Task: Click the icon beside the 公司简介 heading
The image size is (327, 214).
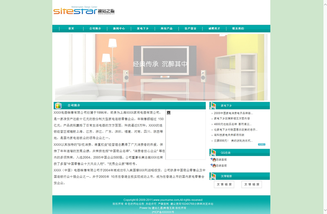Action: (x=58, y=106)
